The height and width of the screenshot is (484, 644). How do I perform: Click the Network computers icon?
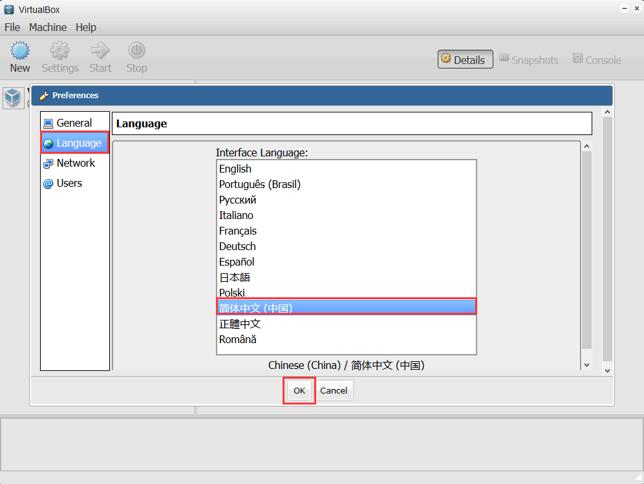coord(48,163)
